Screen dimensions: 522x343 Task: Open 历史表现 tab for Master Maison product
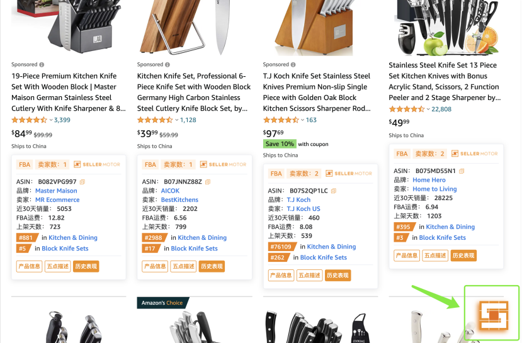click(x=86, y=266)
